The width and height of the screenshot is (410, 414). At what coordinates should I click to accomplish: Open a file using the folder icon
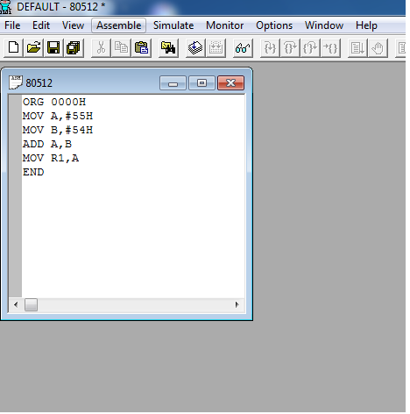33,47
